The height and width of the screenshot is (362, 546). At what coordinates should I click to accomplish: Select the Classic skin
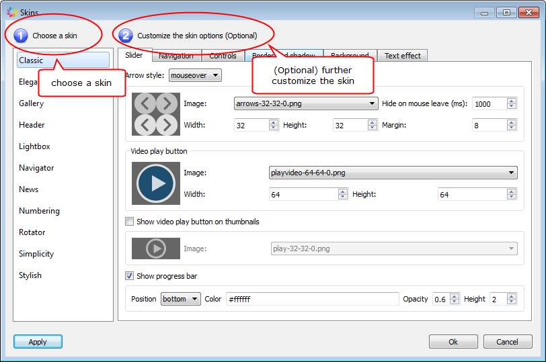pos(63,60)
